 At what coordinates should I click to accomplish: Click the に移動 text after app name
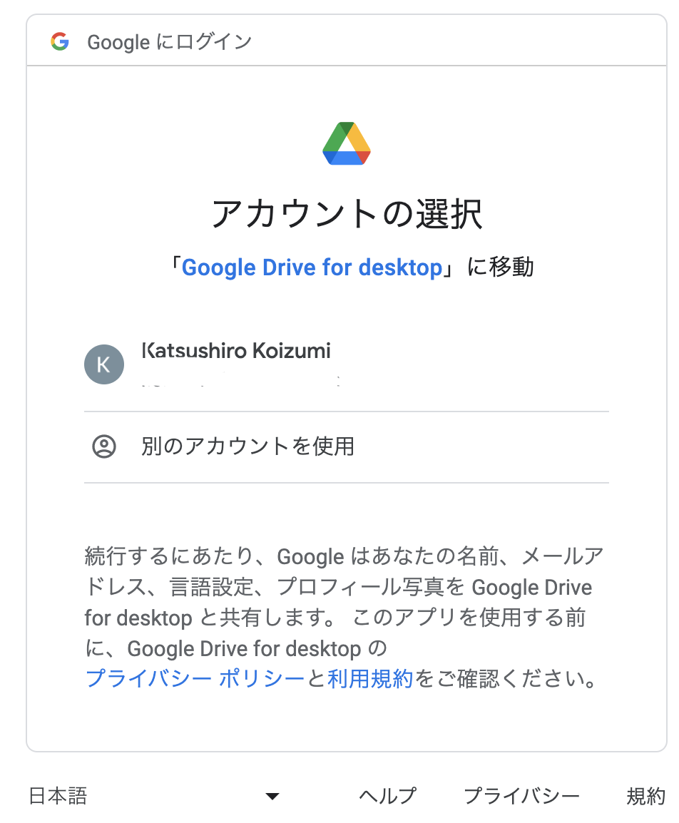[x=501, y=267]
